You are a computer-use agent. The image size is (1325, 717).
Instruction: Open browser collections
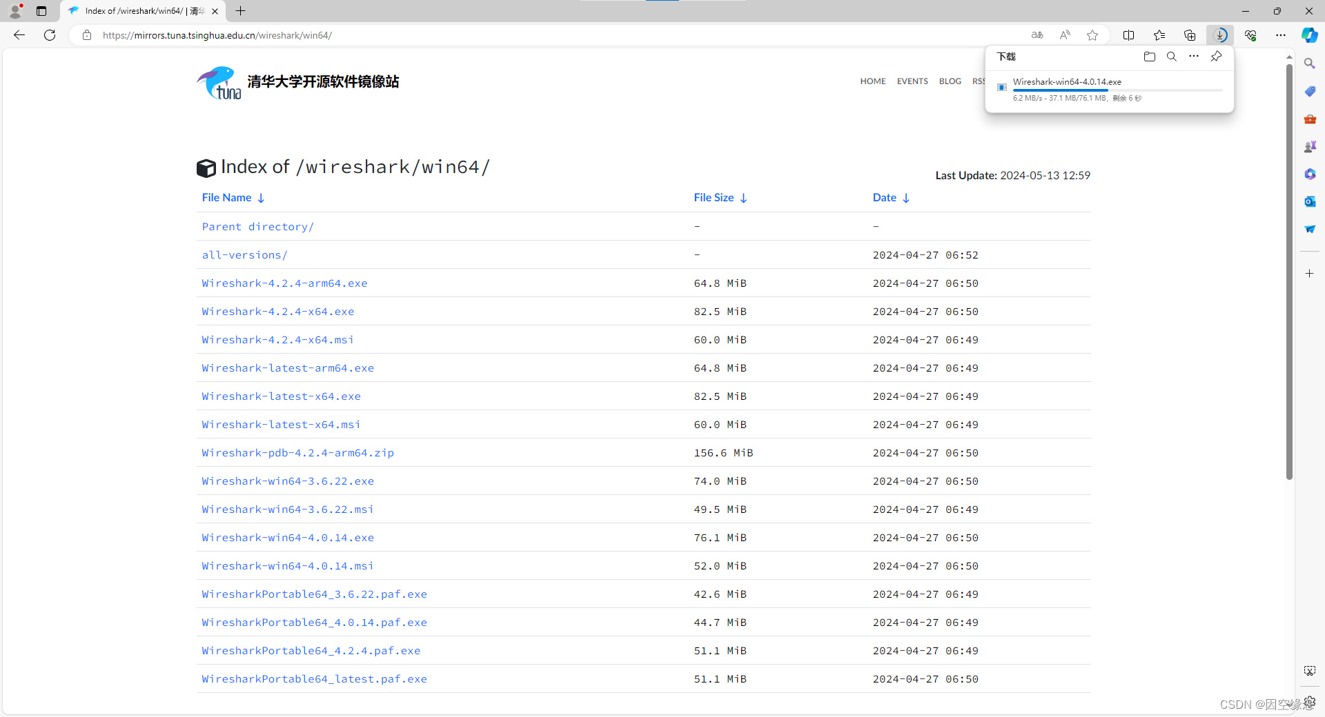point(1190,35)
